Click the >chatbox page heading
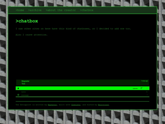 [x=27, y=21]
